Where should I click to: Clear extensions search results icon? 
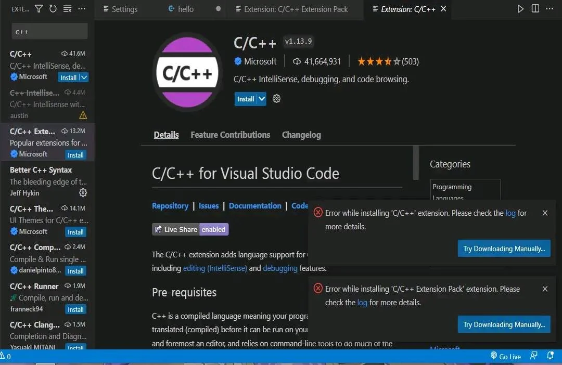coord(67,9)
